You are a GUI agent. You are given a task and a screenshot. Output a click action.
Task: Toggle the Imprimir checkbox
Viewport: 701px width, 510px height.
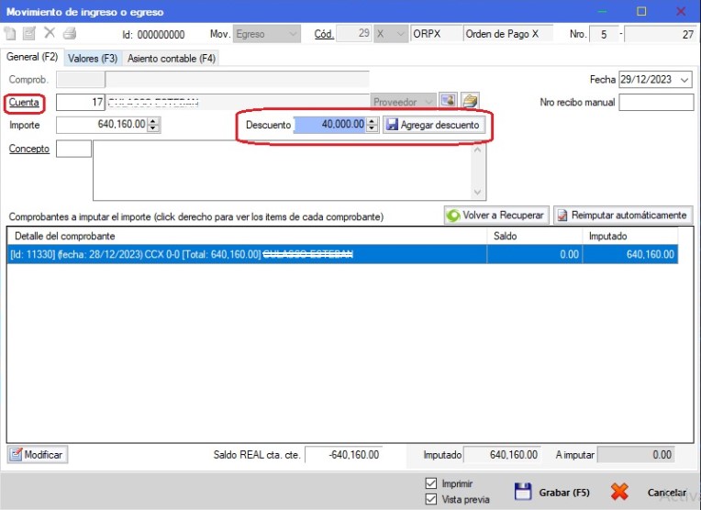click(431, 483)
